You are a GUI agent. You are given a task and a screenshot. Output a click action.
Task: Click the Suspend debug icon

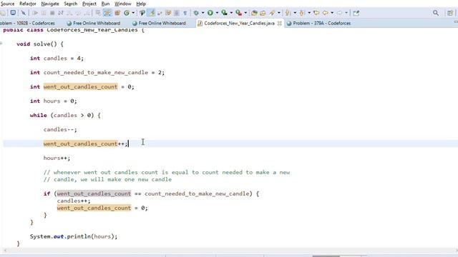pos(44,13)
